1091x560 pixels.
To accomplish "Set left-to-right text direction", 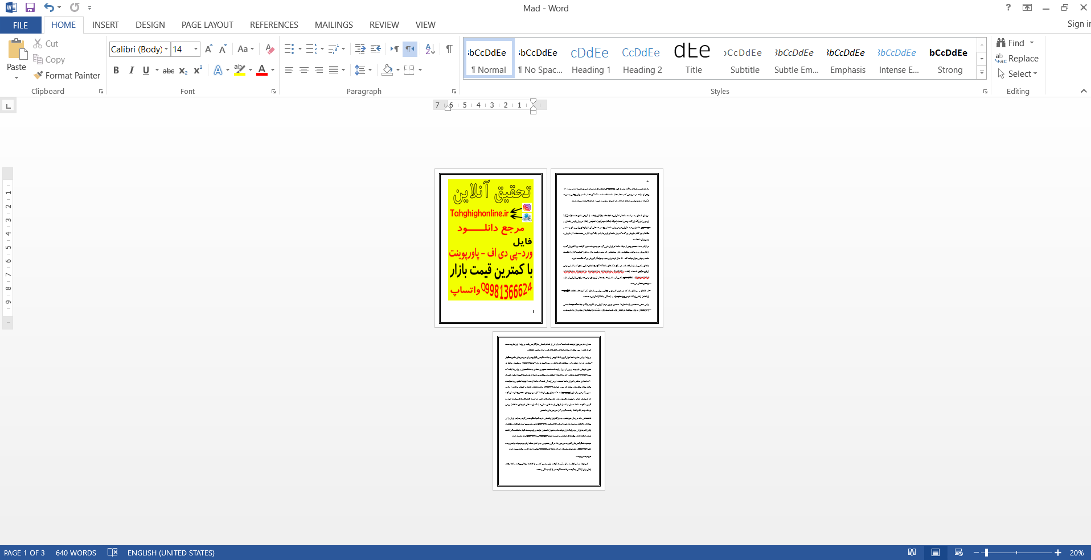I will [395, 49].
